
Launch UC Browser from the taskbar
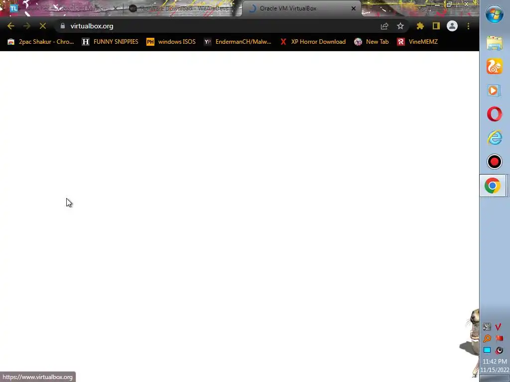[495, 67]
